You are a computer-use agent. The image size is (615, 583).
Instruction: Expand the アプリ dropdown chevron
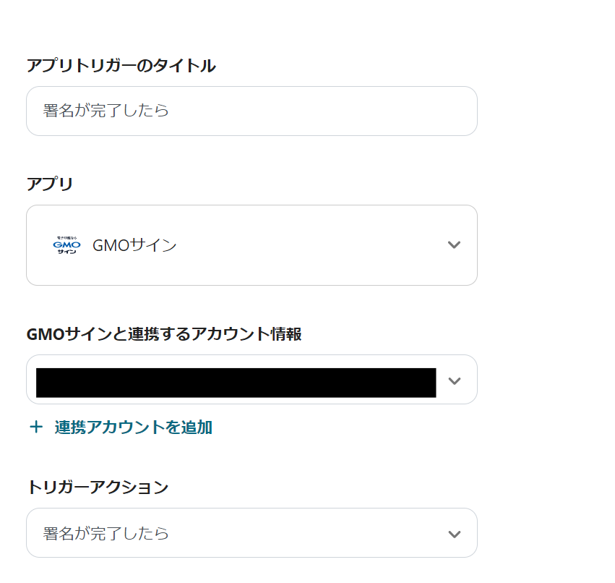click(454, 245)
